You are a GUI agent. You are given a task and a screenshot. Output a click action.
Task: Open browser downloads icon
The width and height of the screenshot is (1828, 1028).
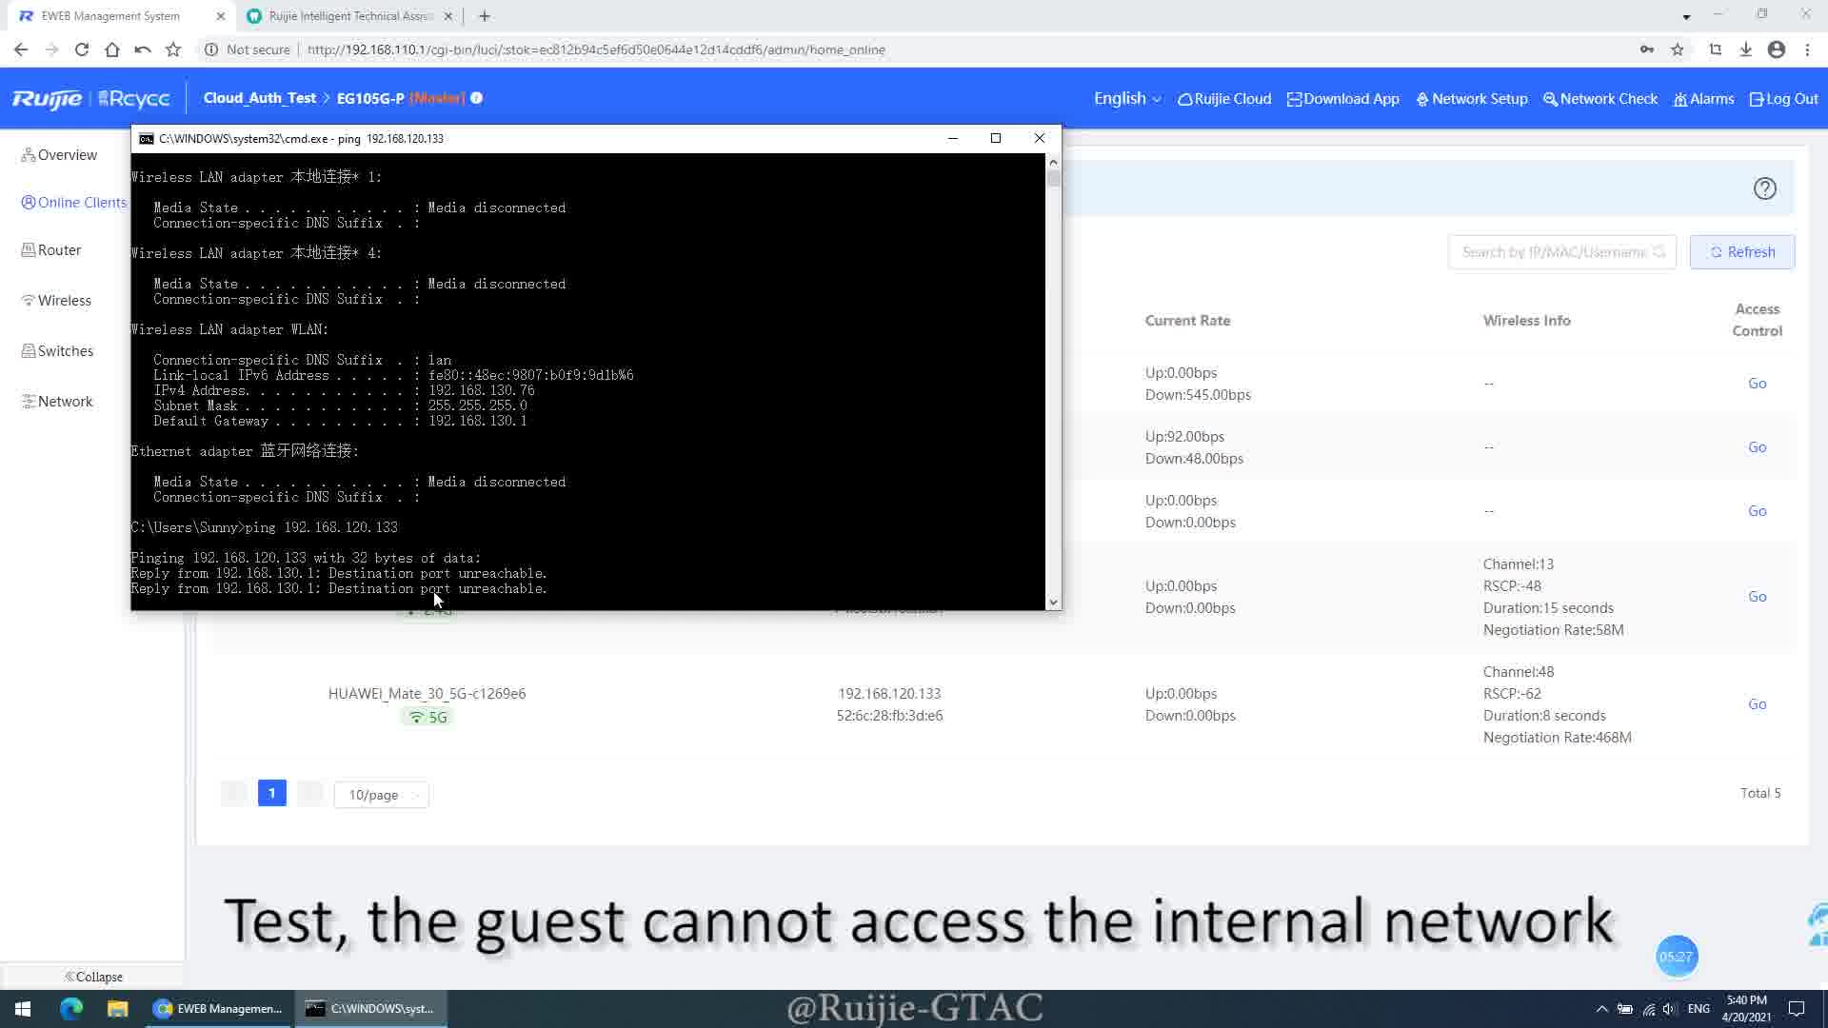(1746, 49)
